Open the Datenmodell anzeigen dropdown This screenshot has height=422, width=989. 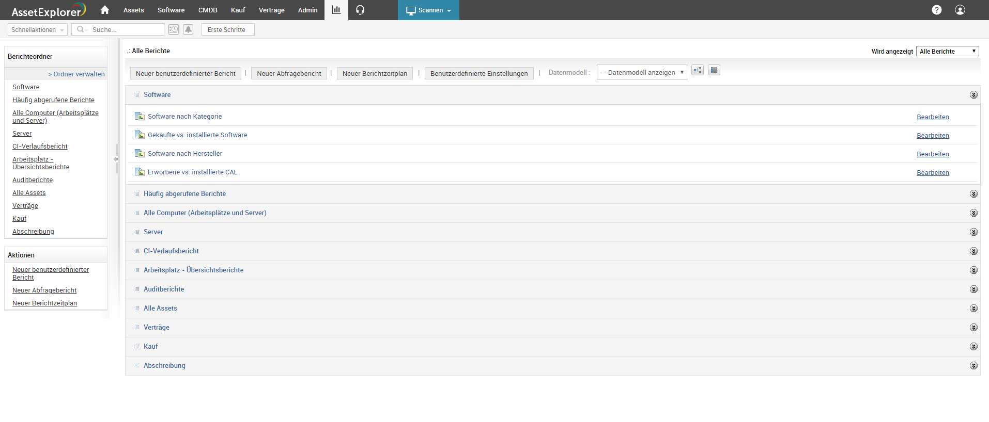(642, 72)
